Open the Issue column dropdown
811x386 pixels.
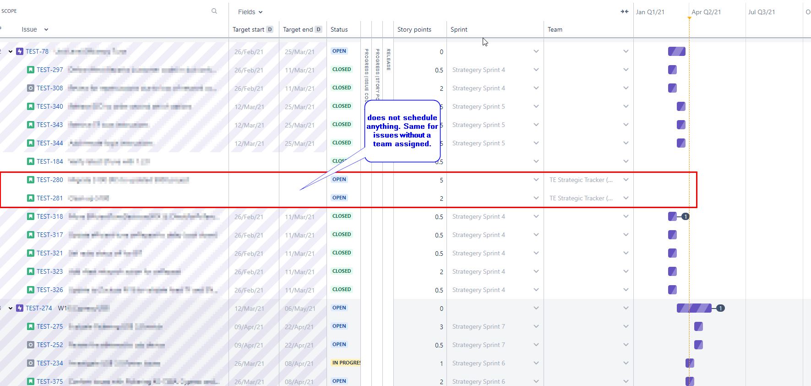(46, 29)
